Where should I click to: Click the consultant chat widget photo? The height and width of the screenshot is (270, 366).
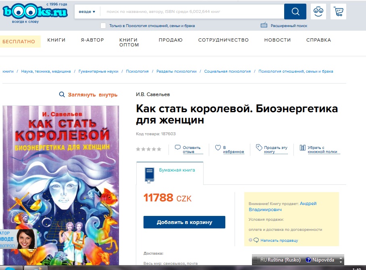pos(26,239)
